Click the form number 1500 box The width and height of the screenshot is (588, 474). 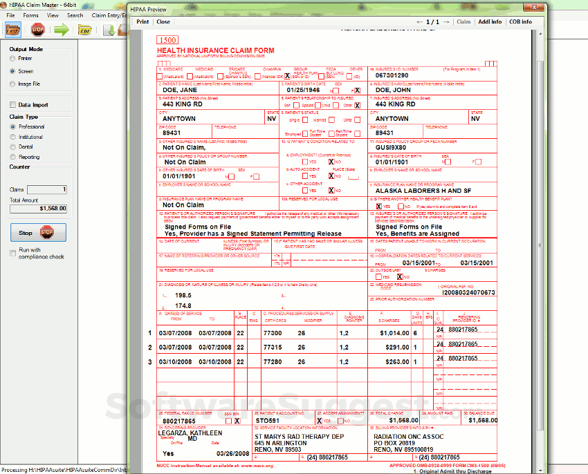167,40
